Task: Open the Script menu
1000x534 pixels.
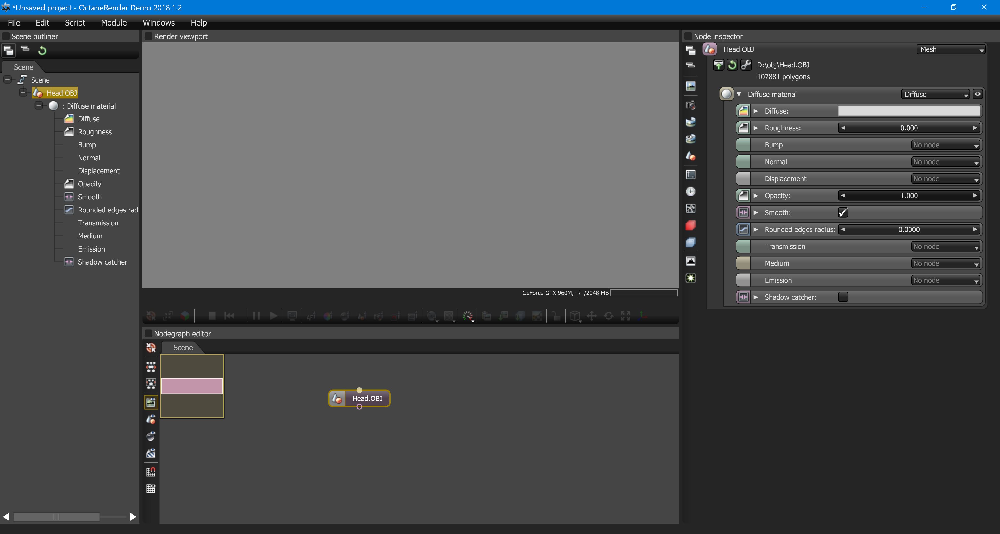Action: (x=75, y=22)
